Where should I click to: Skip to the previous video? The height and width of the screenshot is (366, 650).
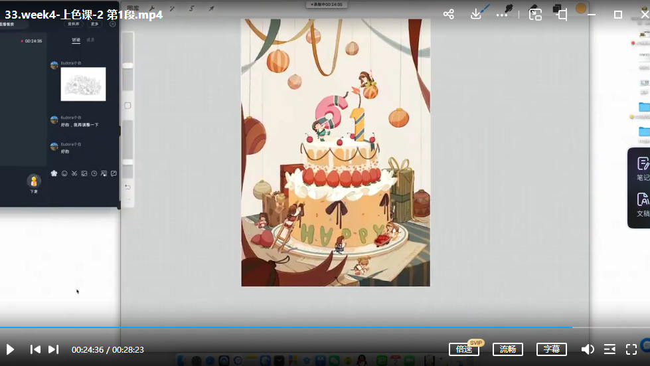tap(35, 349)
